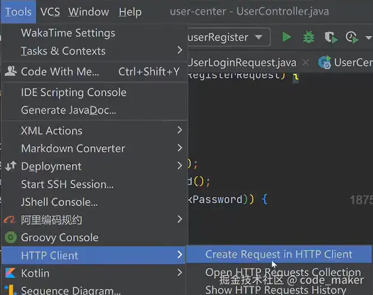Click the Profiler run icon
The height and width of the screenshot is (295, 373).
tap(351, 38)
